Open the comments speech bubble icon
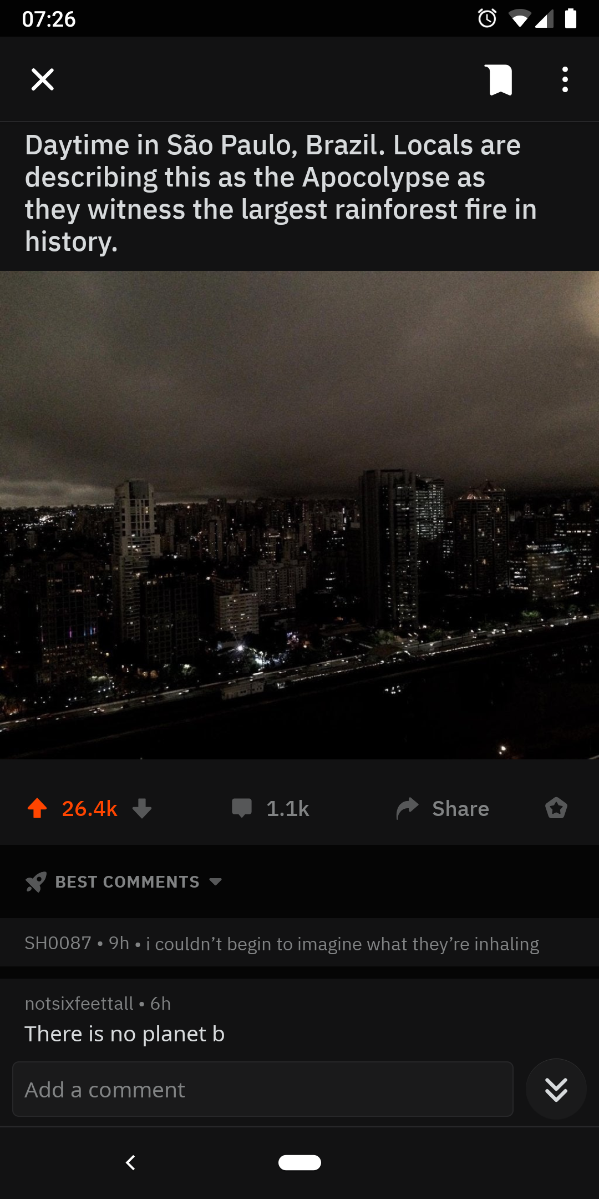 (x=242, y=808)
